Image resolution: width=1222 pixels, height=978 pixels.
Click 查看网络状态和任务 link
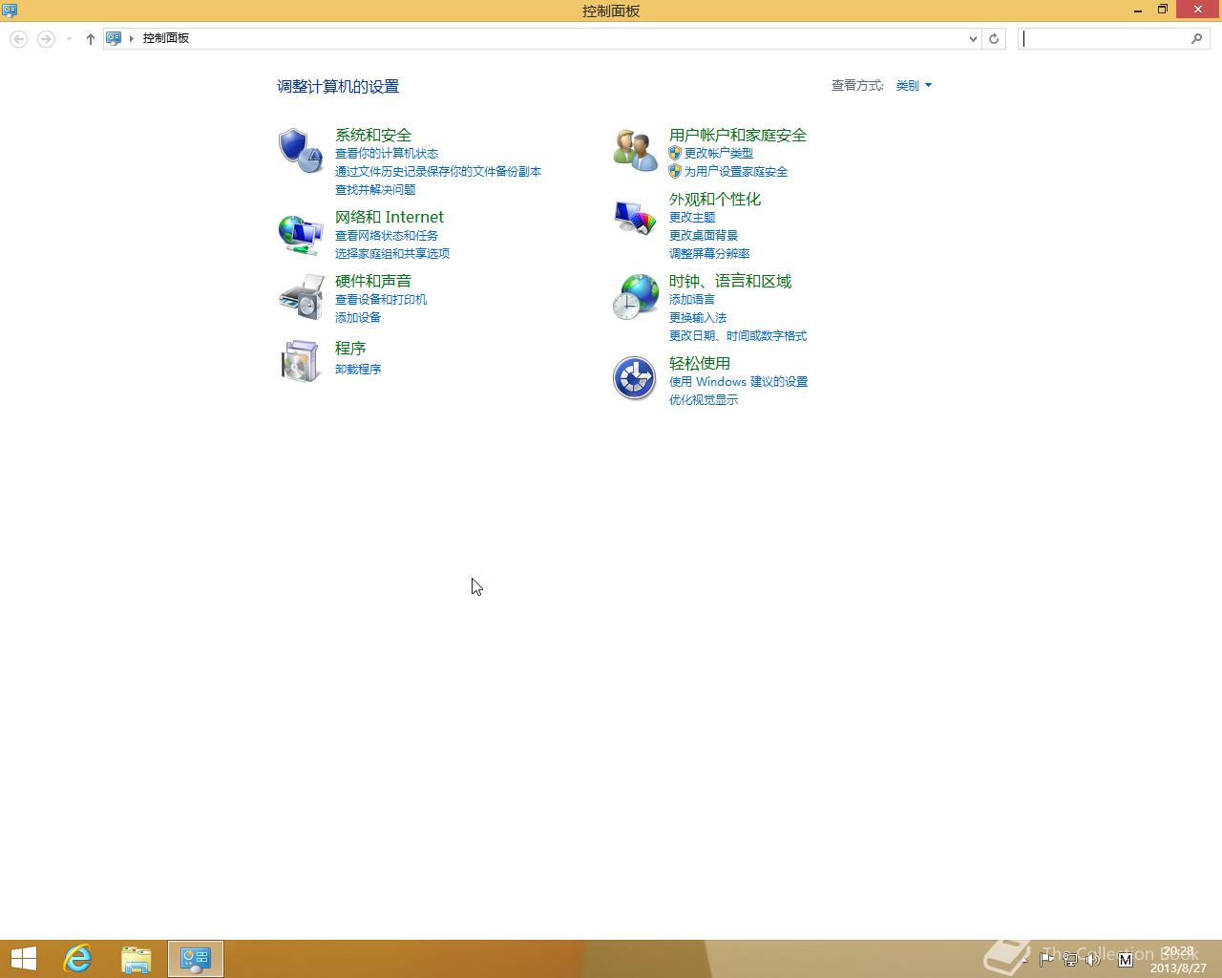[x=387, y=235]
